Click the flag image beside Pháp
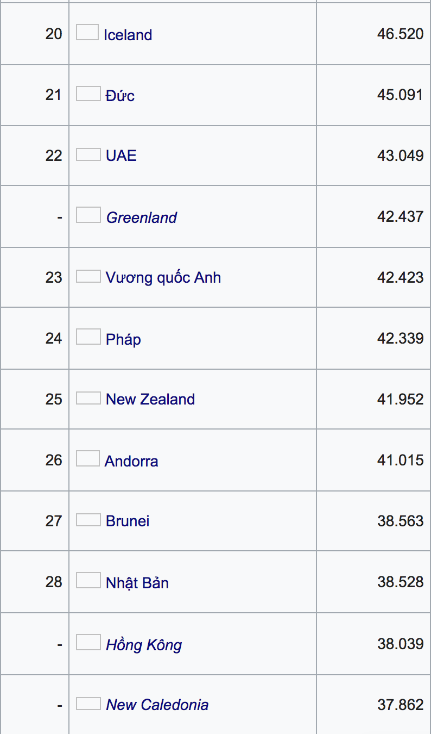The image size is (431, 734). click(88, 337)
